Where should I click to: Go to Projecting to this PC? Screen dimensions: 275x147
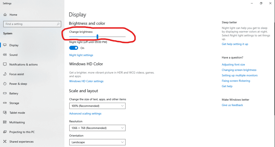22,132
